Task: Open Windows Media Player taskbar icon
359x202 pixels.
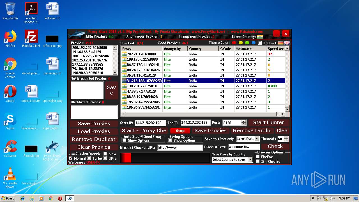Action: (x=41, y=198)
